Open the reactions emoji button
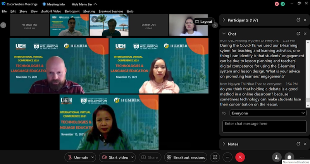 [215, 157]
